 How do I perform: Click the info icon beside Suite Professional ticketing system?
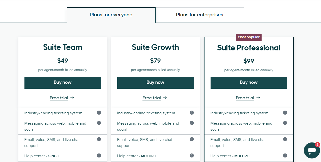(x=285, y=113)
